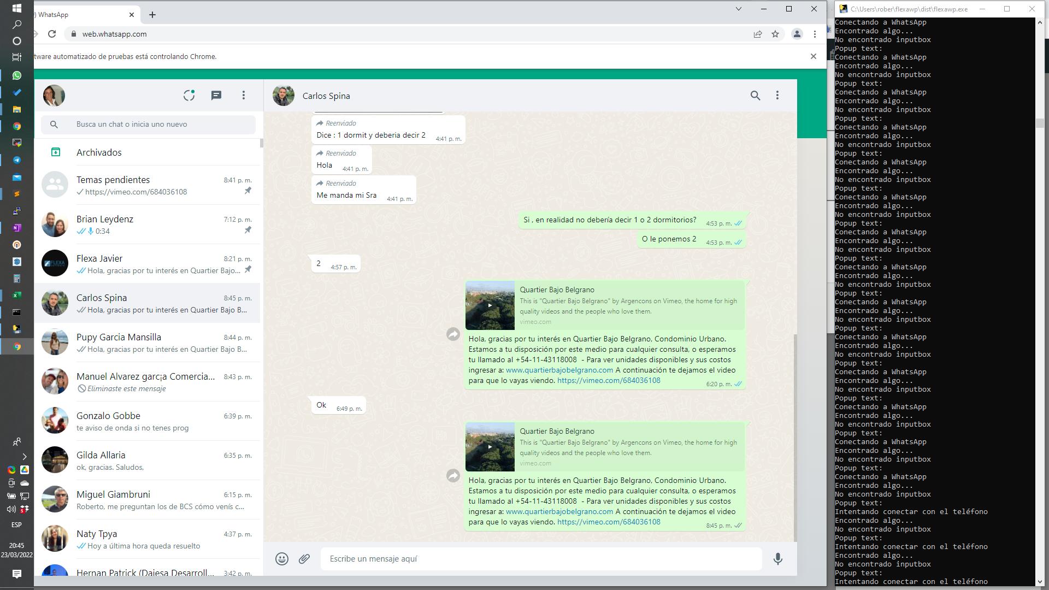Open Gonzalo Gobbe chat
This screenshot has height=590, width=1049.
pyautogui.click(x=148, y=421)
